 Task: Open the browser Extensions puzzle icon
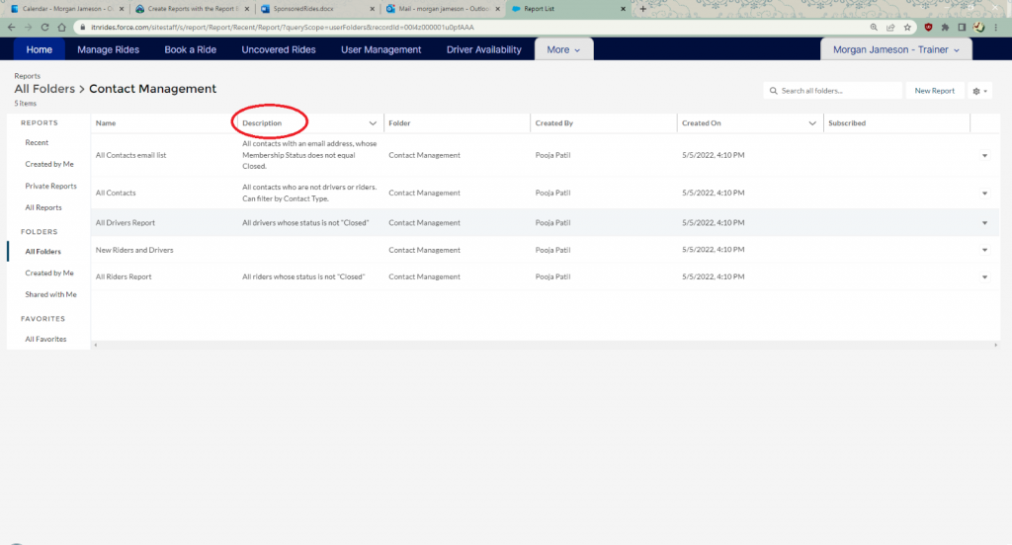[x=946, y=28]
